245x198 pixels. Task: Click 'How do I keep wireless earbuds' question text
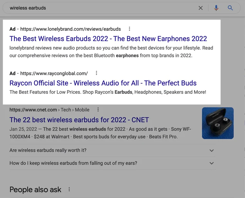pyautogui.click(x=73, y=163)
